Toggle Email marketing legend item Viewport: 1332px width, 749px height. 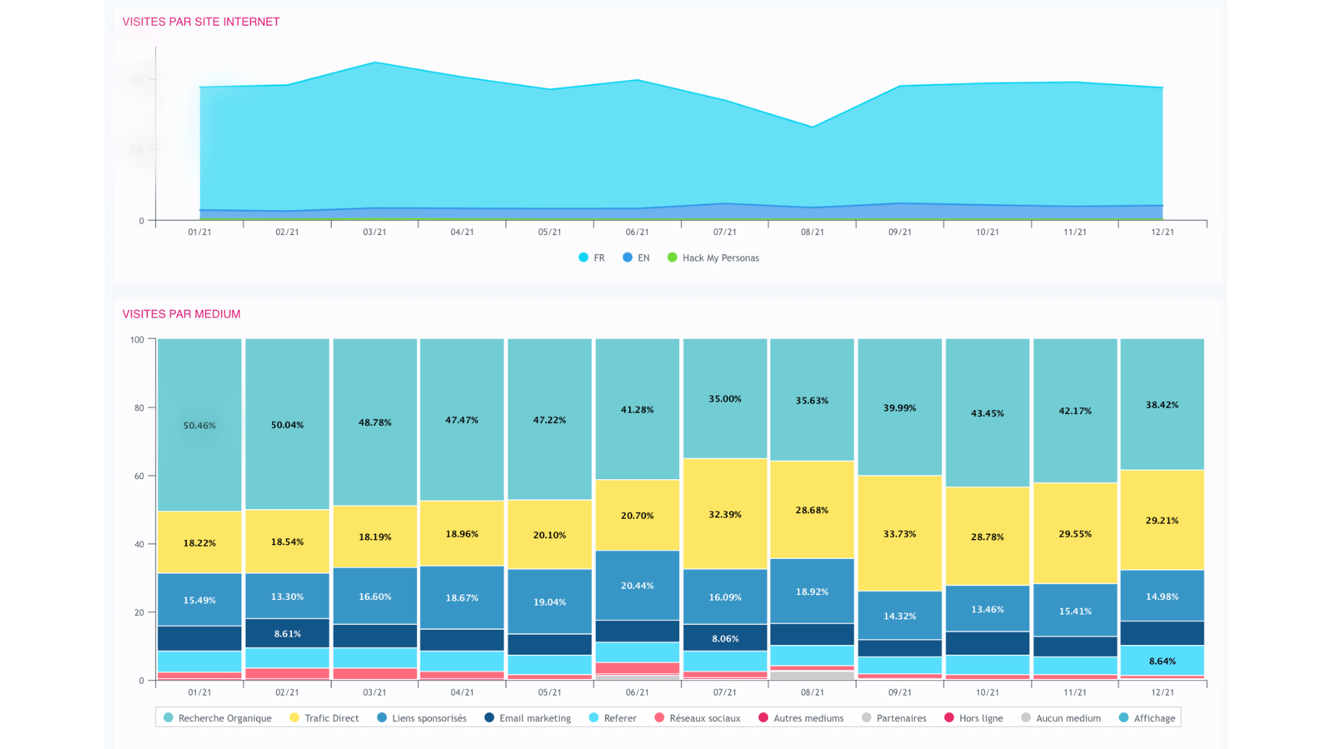[x=528, y=718]
